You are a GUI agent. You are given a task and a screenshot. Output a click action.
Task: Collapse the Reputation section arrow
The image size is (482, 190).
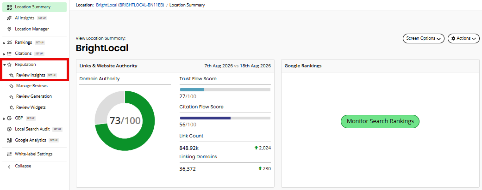pyautogui.click(x=4, y=65)
